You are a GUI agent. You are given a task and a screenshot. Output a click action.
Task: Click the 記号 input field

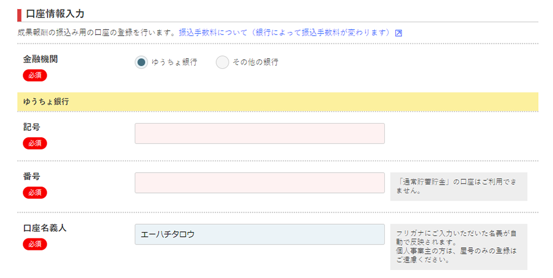tap(259, 134)
